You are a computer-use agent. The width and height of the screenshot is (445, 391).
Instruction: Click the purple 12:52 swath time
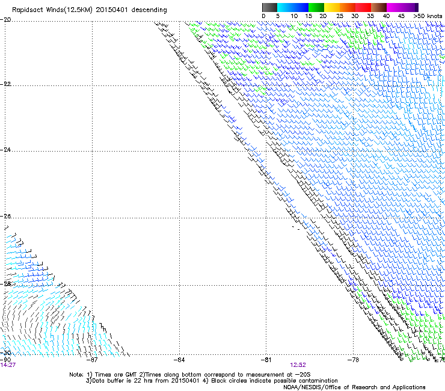[x=298, y=365]
